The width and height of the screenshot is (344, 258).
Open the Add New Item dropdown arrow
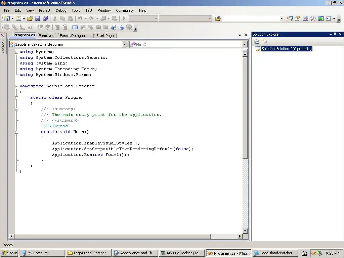pyautogui.click(x=24, y=19)
